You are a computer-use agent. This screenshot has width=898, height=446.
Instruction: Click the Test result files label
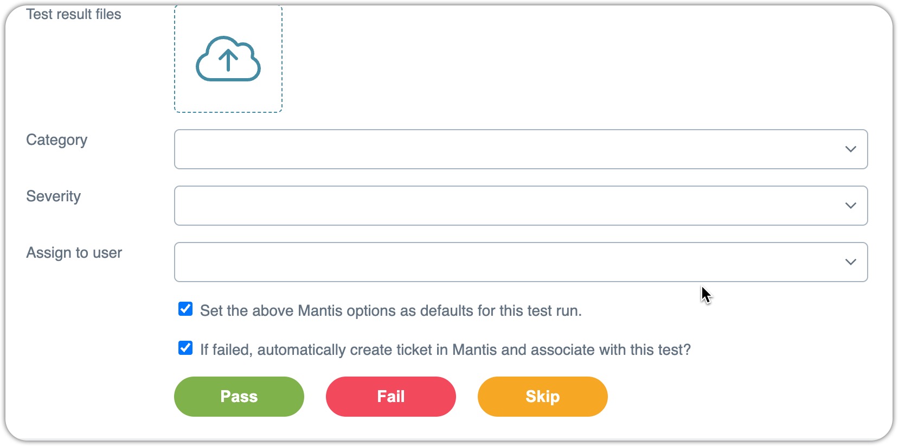click(x=74, y=14)
